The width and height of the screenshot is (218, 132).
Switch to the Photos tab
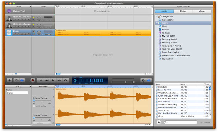[x=183, y=11]
